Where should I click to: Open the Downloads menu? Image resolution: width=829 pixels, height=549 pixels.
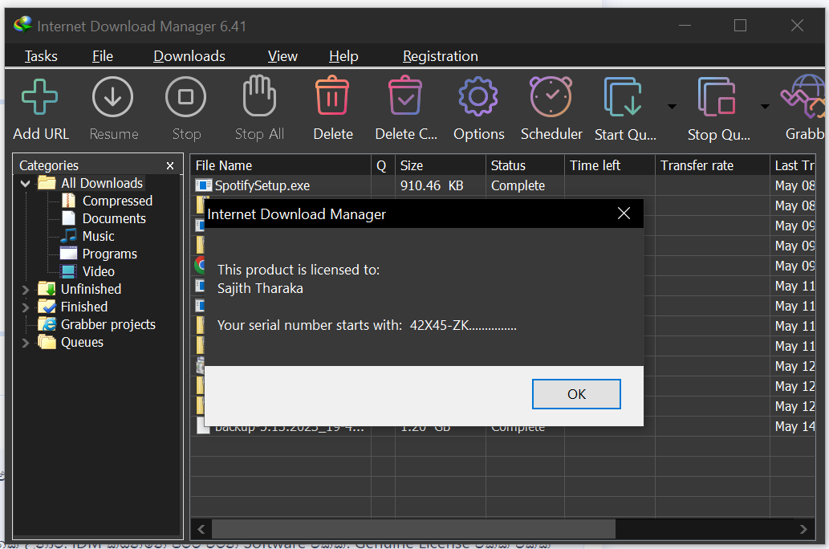[189, 56]
